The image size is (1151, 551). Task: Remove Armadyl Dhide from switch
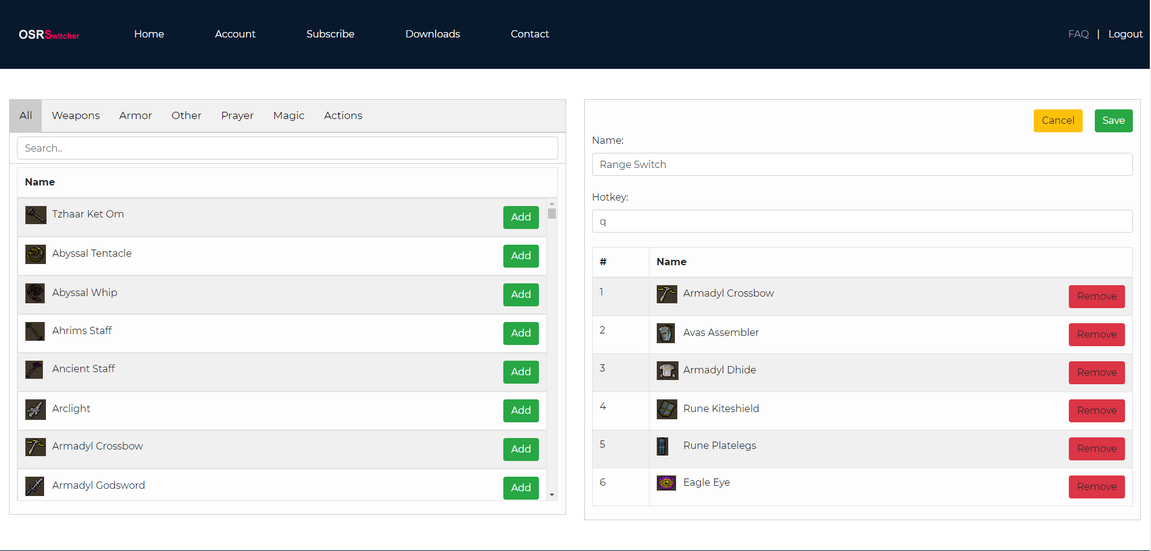(x=1097, y=373)
